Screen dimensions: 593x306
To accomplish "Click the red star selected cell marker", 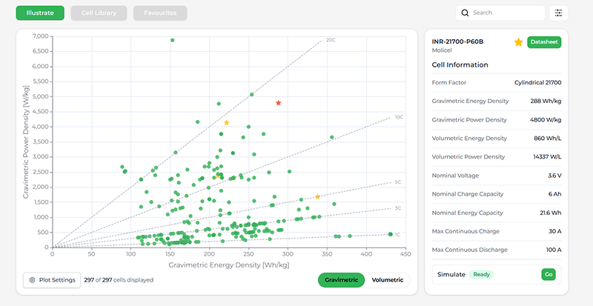I will pos(279,103).
